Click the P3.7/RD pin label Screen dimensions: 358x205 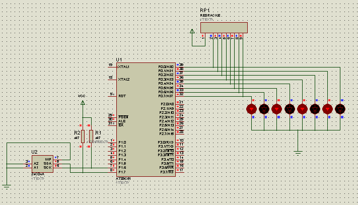point(167,172)
